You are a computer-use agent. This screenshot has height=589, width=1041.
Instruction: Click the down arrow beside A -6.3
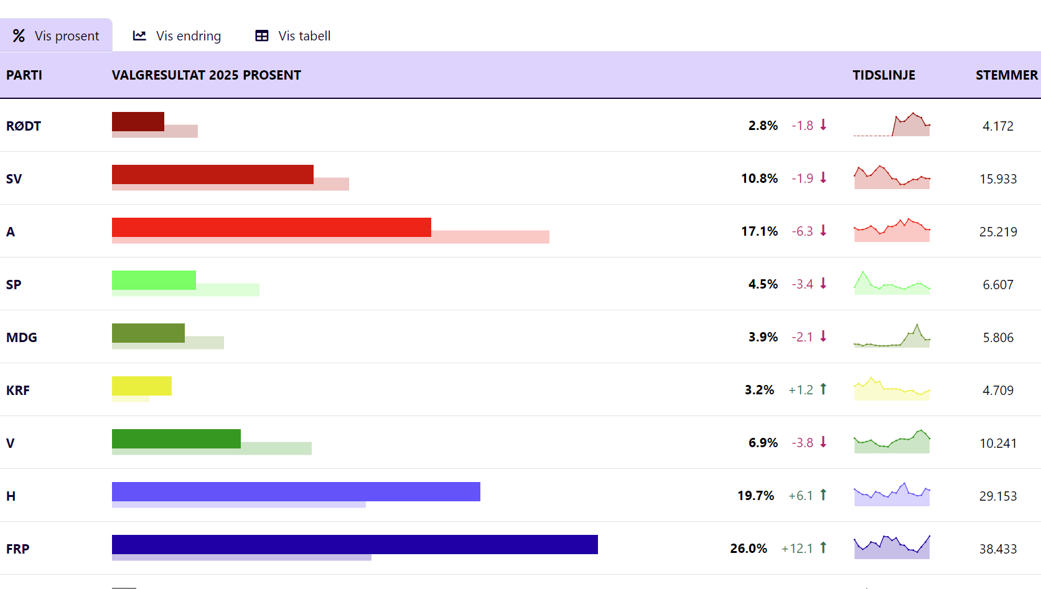point(823,231)
